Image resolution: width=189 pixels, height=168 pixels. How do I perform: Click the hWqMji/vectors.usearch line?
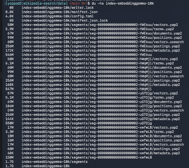point(94,76)
